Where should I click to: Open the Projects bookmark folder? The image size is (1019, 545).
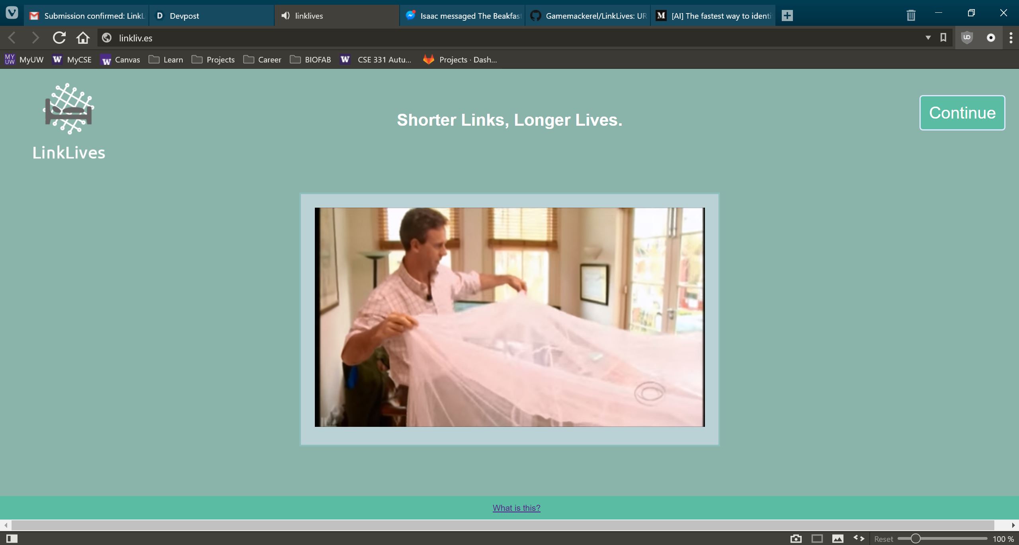213,60
